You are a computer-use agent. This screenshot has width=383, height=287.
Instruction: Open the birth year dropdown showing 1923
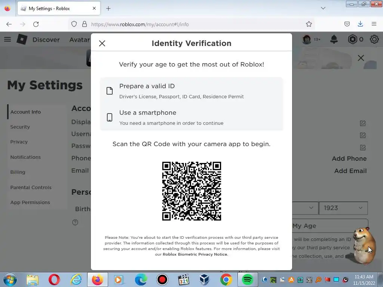point(343,208)
